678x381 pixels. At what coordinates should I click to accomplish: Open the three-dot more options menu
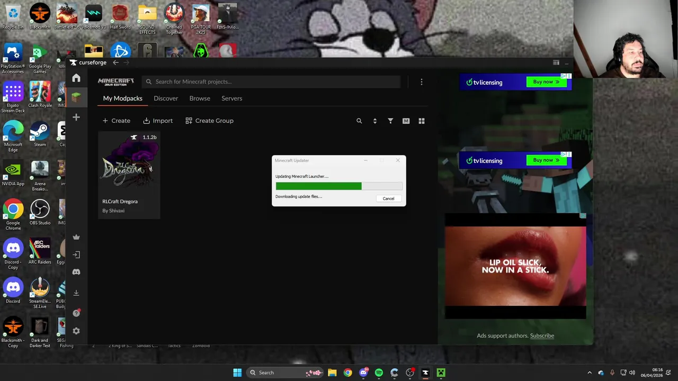422,82
